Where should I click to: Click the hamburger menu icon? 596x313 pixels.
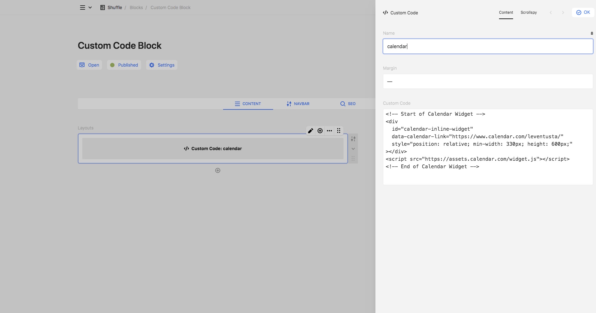[83, 8]
